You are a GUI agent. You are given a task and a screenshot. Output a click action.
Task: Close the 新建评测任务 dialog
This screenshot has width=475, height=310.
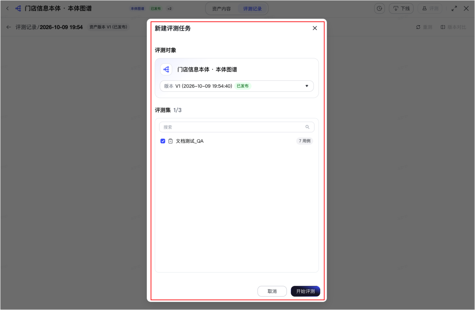315,28
